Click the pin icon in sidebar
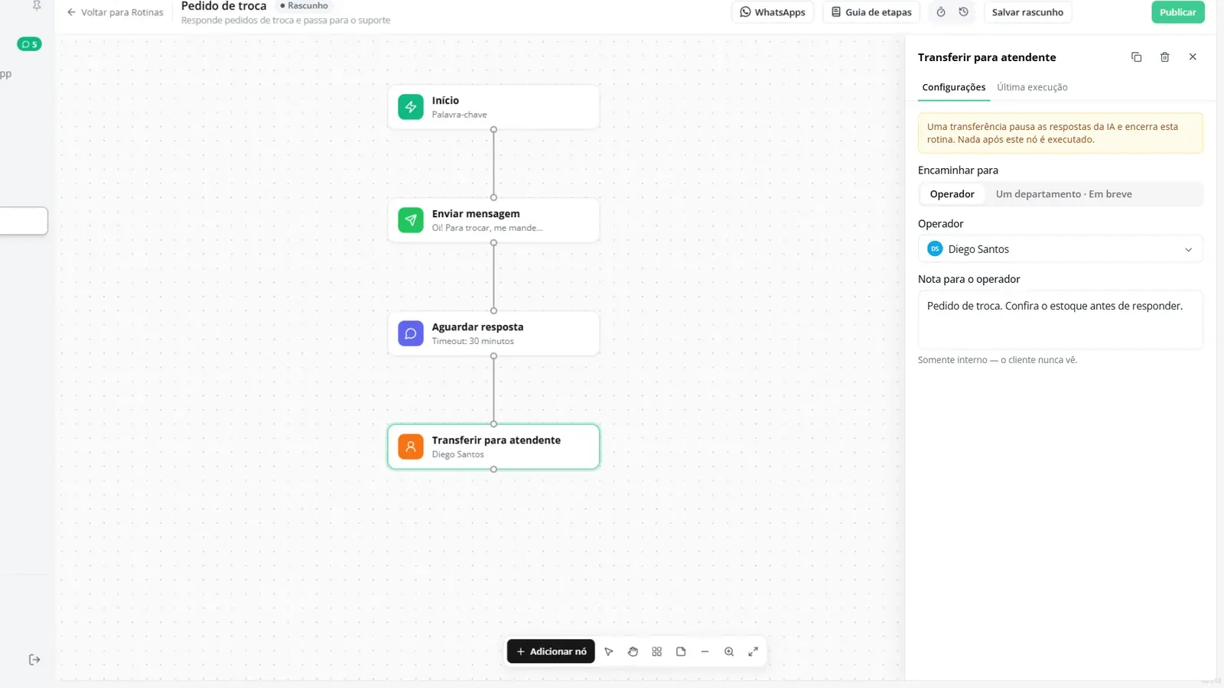The image size is (1224, 688). coord(36,6)
